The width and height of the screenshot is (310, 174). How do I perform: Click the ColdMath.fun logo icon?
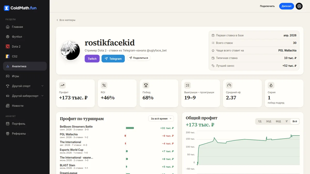click(x=7, y=8)
